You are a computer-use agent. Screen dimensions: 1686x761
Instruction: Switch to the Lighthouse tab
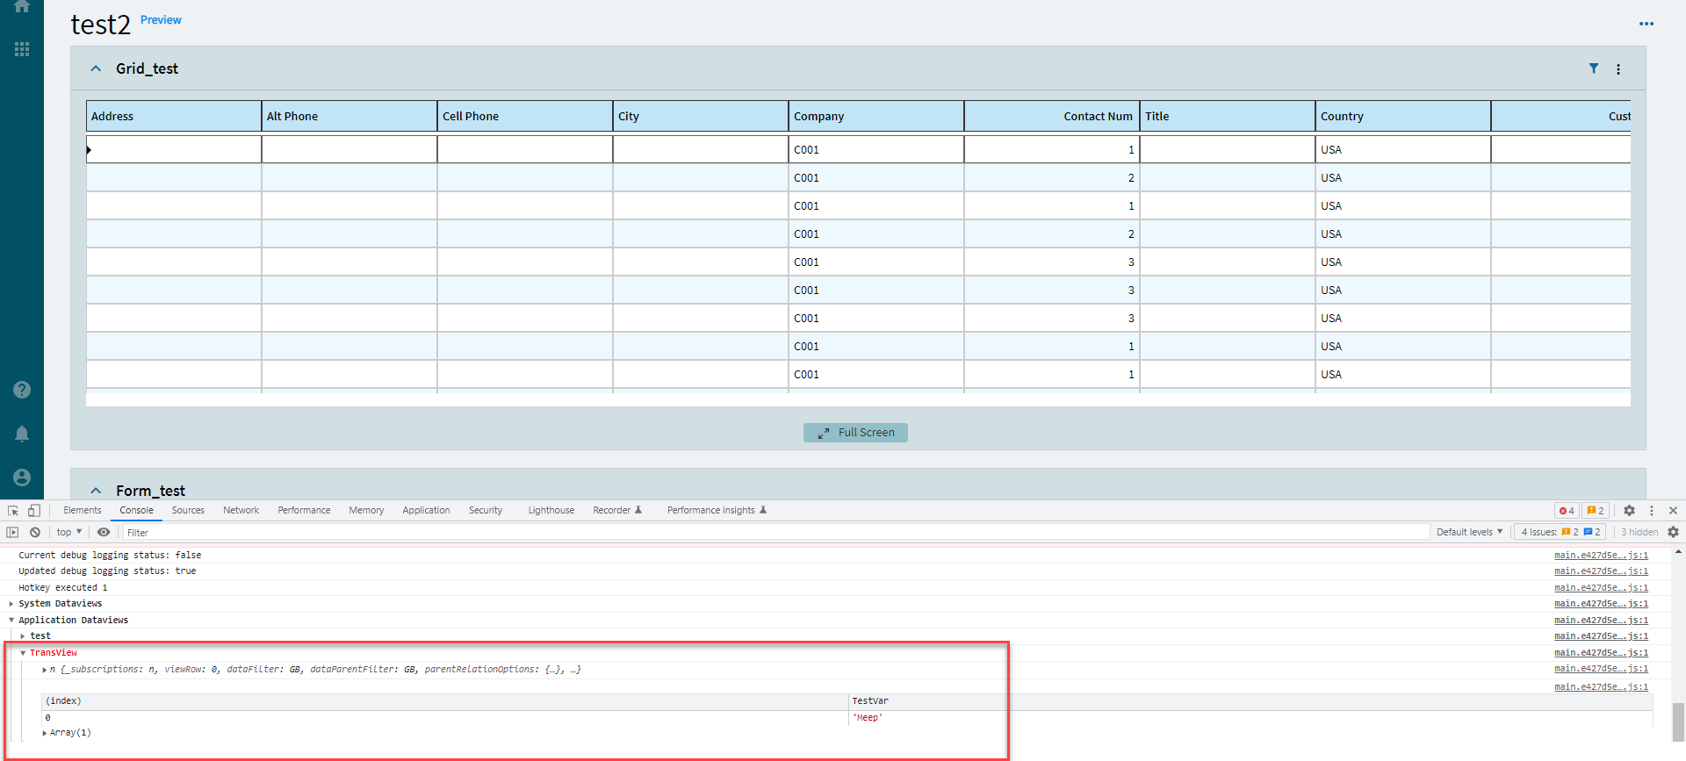click(x=551, y=510)
